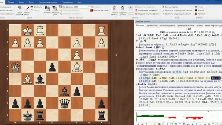Switch to the Нотация panel tab
The image size is (222, 125).
tap(140, 25)
